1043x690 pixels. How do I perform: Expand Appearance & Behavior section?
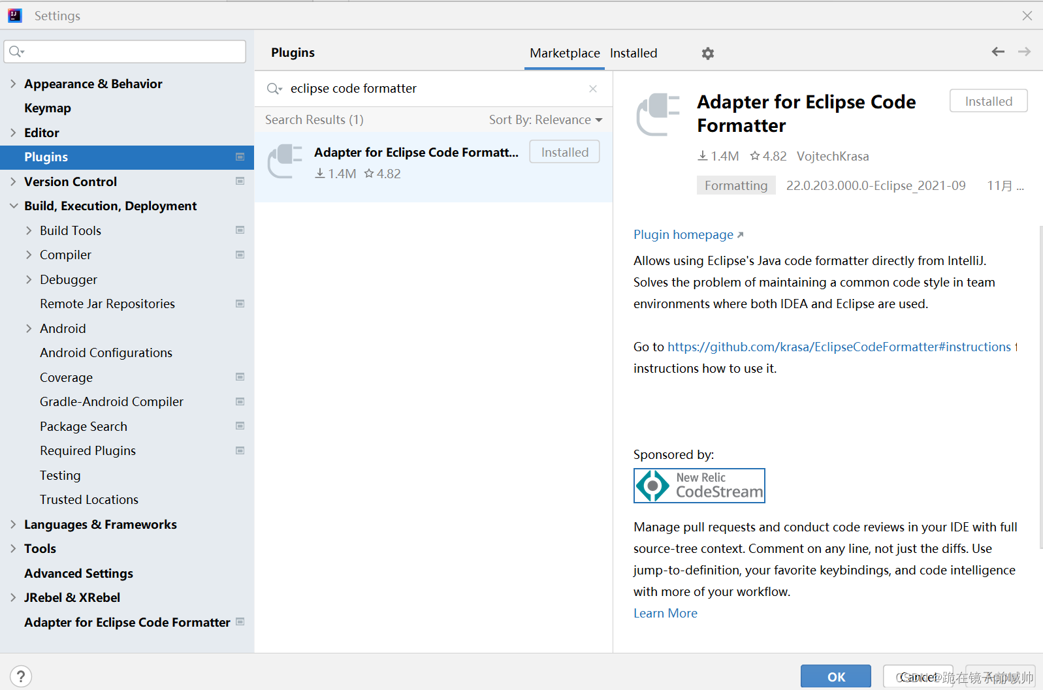click(x=13, y=84)
